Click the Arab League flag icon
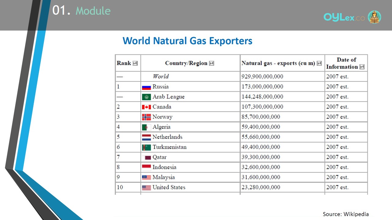The width and height of the screenshot is (392, 220). [x=146, y=97]
